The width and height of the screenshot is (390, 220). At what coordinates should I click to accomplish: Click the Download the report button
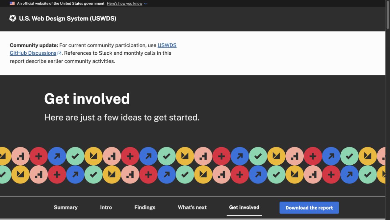[x=309, y=208]
